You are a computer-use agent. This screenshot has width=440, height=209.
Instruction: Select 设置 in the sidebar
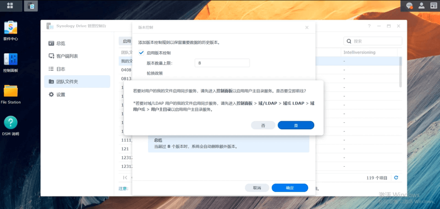click(x=77, y=94)
